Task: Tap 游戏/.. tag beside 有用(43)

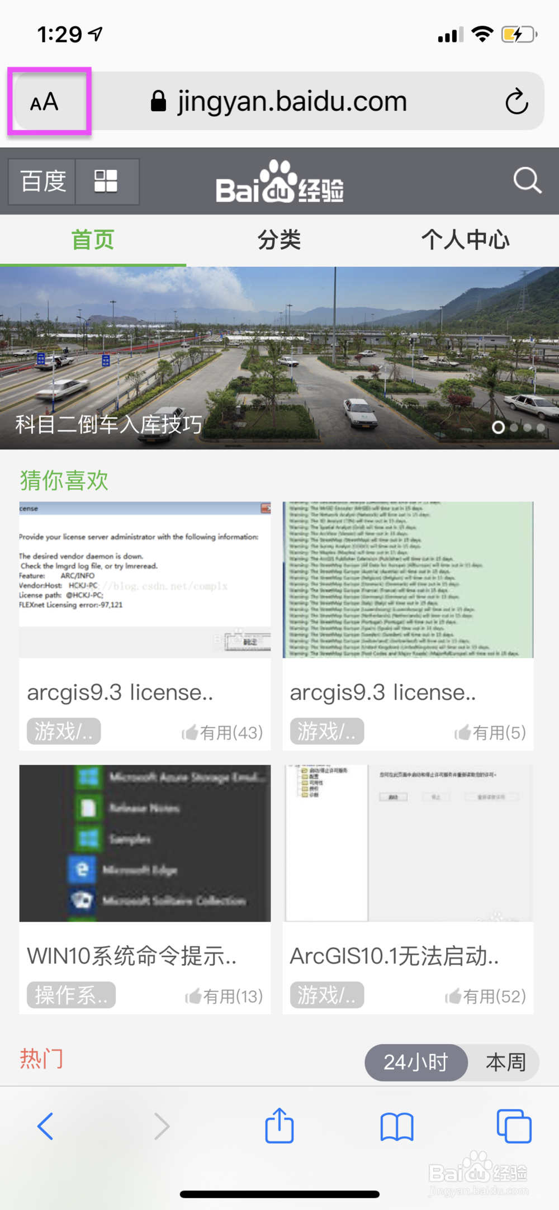Action: [x=64, y=731]
